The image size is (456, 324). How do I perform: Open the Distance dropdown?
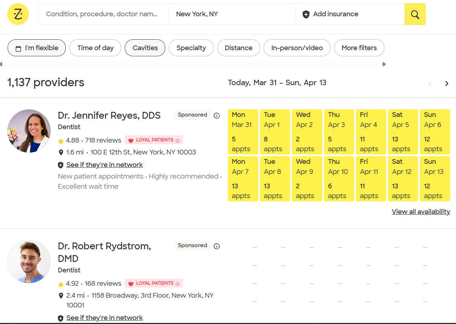click(x=238, y=48)
